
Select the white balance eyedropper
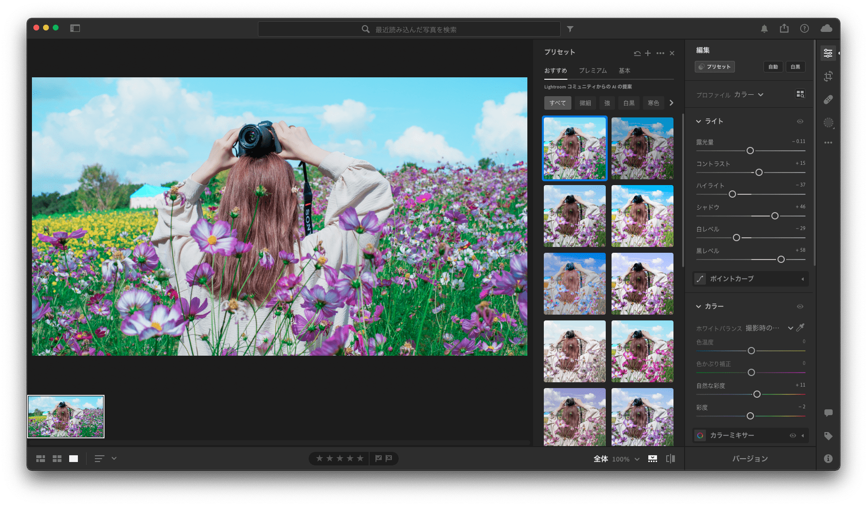[801, 328]
